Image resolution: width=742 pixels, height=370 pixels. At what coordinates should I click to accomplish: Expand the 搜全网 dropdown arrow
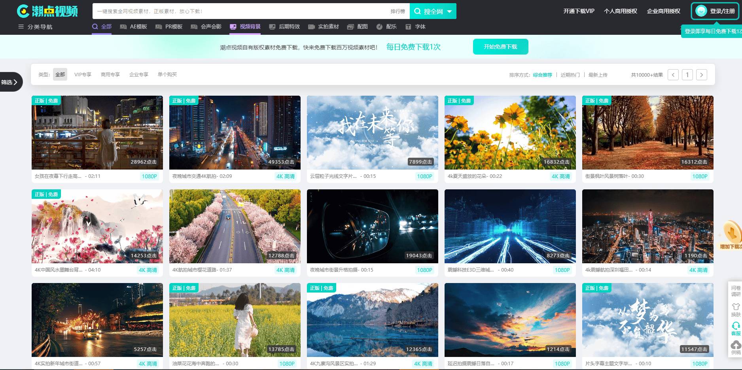[x=450, y=11]
